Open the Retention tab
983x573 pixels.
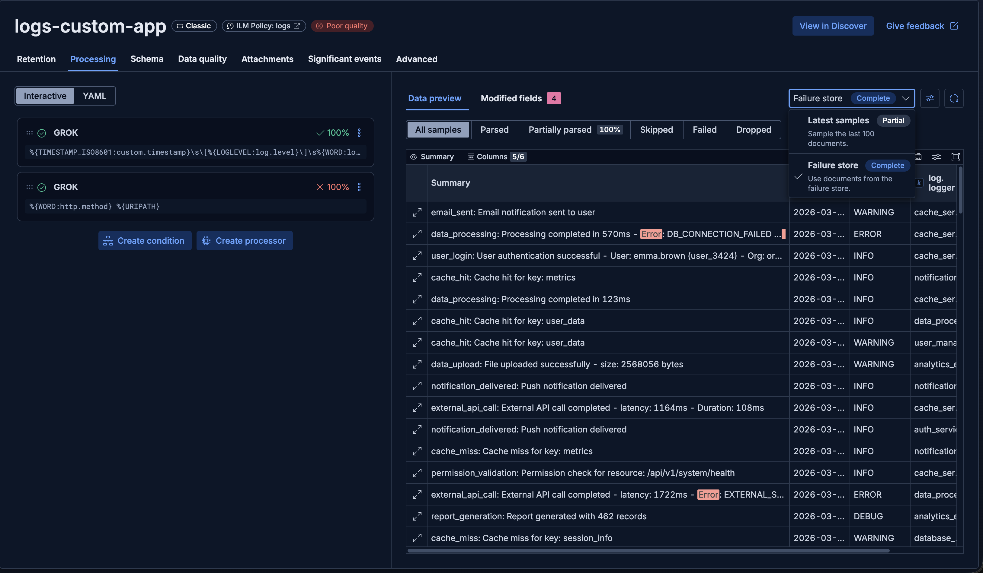(36, 59)
